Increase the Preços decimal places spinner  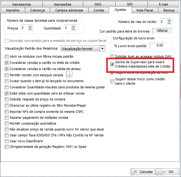[30, 27]
